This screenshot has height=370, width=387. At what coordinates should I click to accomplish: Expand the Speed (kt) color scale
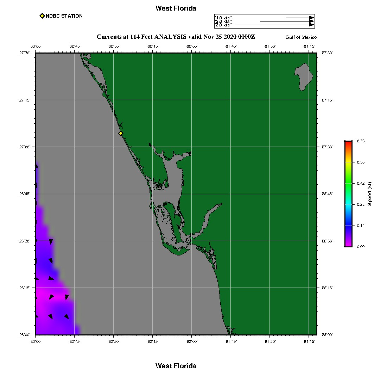[348, 194]
